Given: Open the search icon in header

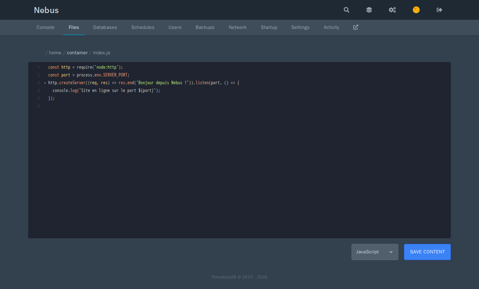Looking at the screenshot, I should coord(347,10).
